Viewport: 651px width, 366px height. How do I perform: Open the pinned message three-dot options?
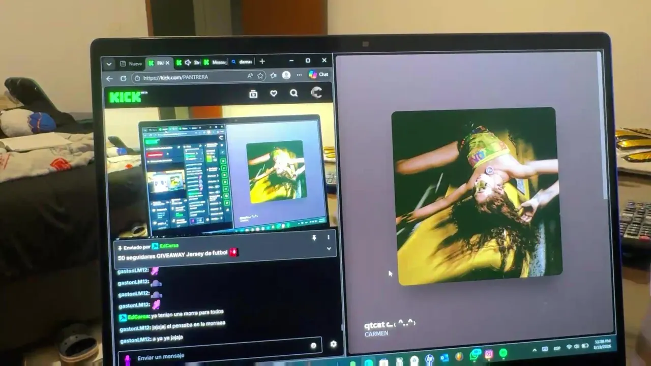coord(328,237)
